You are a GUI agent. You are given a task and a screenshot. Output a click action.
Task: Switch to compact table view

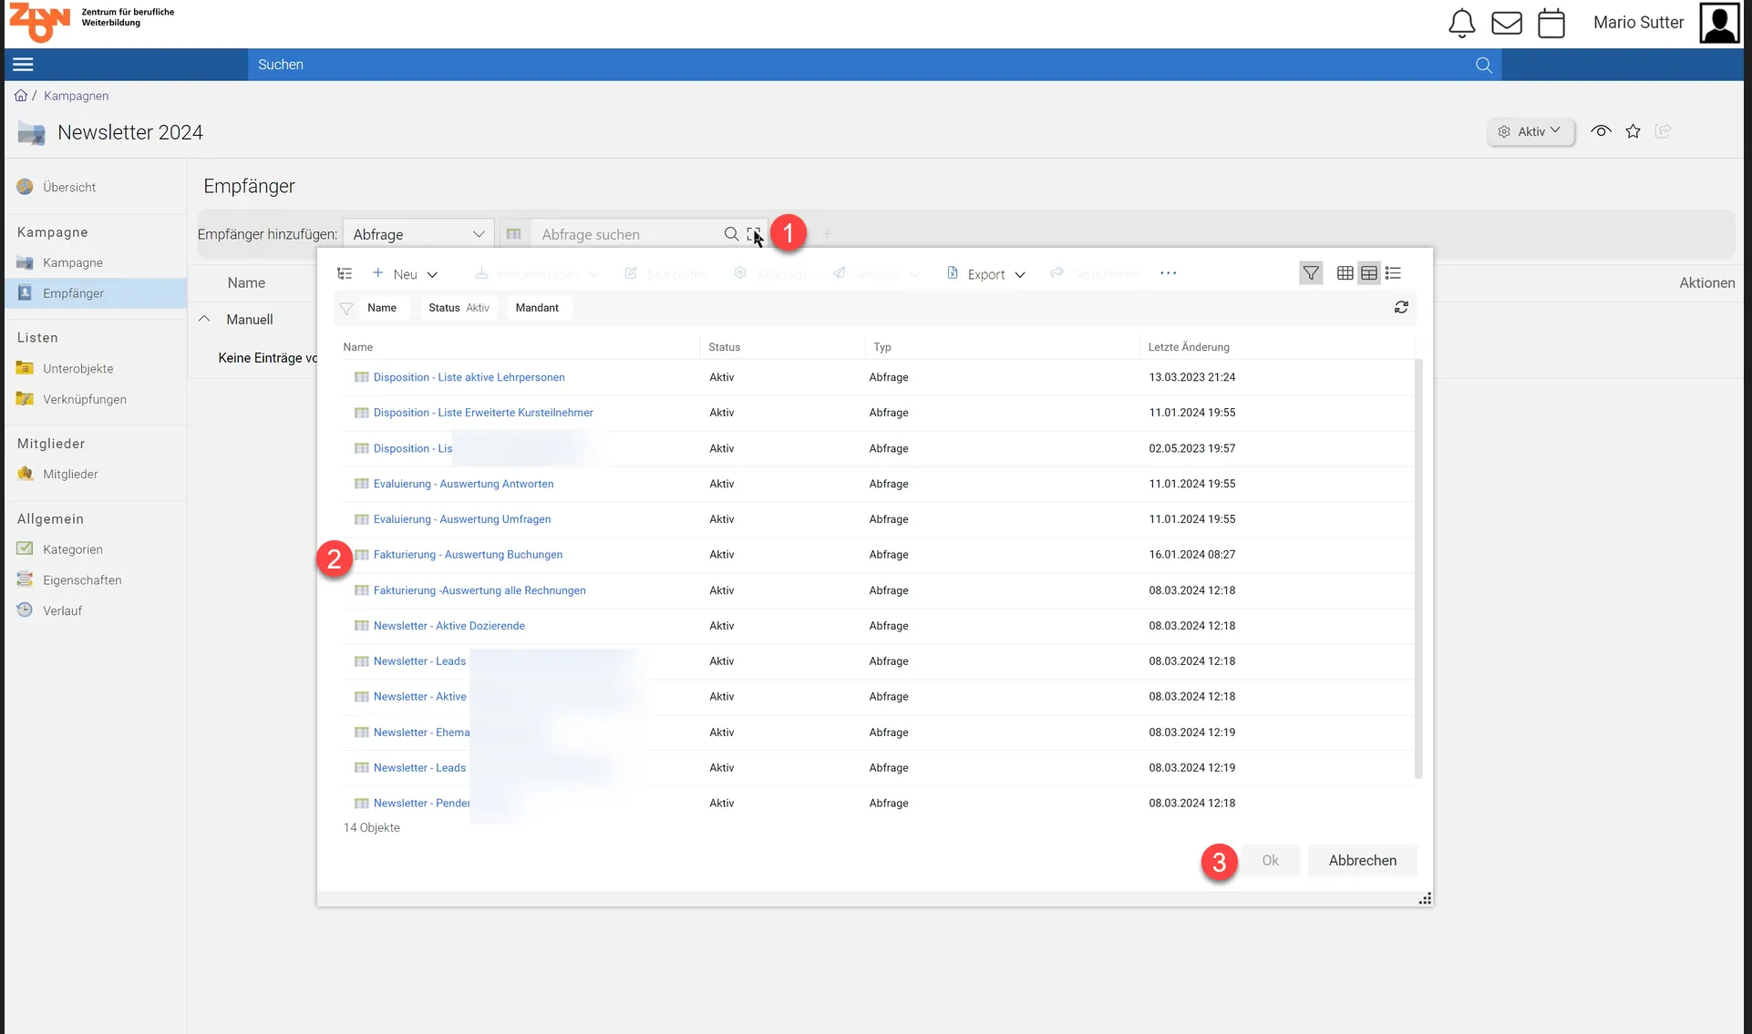point(1369,273)
